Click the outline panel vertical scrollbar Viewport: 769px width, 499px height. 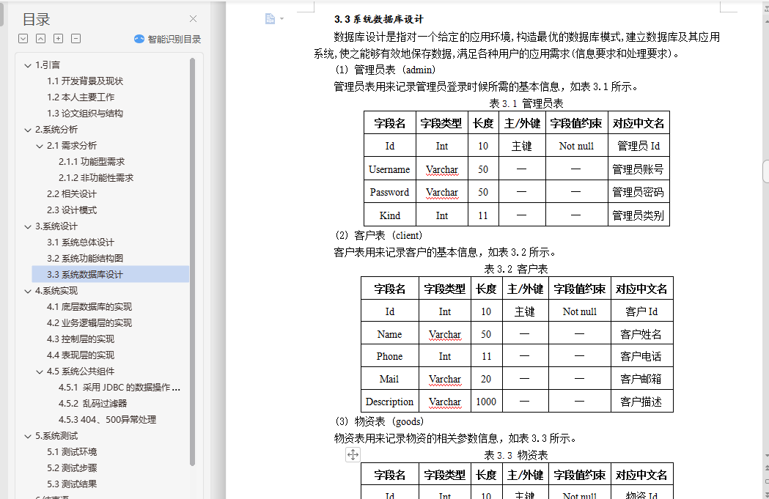[192, 262]
